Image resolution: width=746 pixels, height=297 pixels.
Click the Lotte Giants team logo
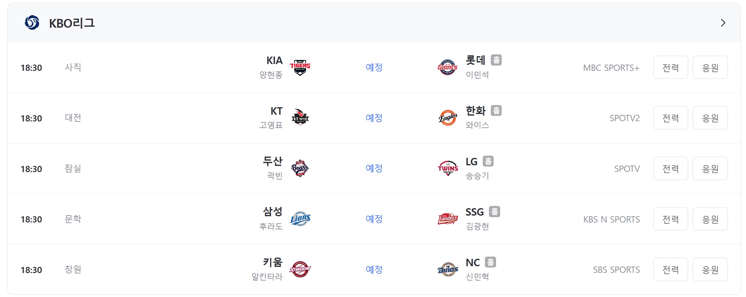448,67
